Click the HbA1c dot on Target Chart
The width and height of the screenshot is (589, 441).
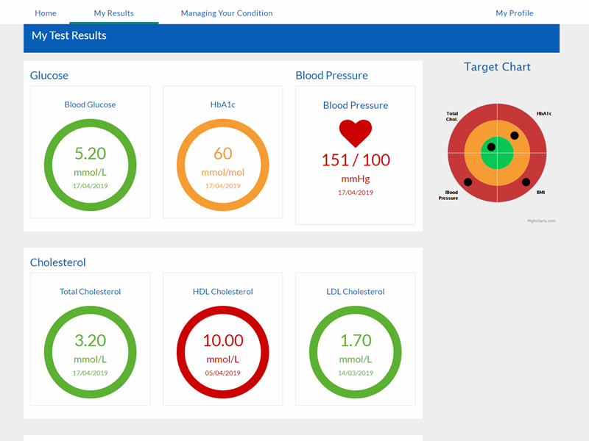point(515,135)
